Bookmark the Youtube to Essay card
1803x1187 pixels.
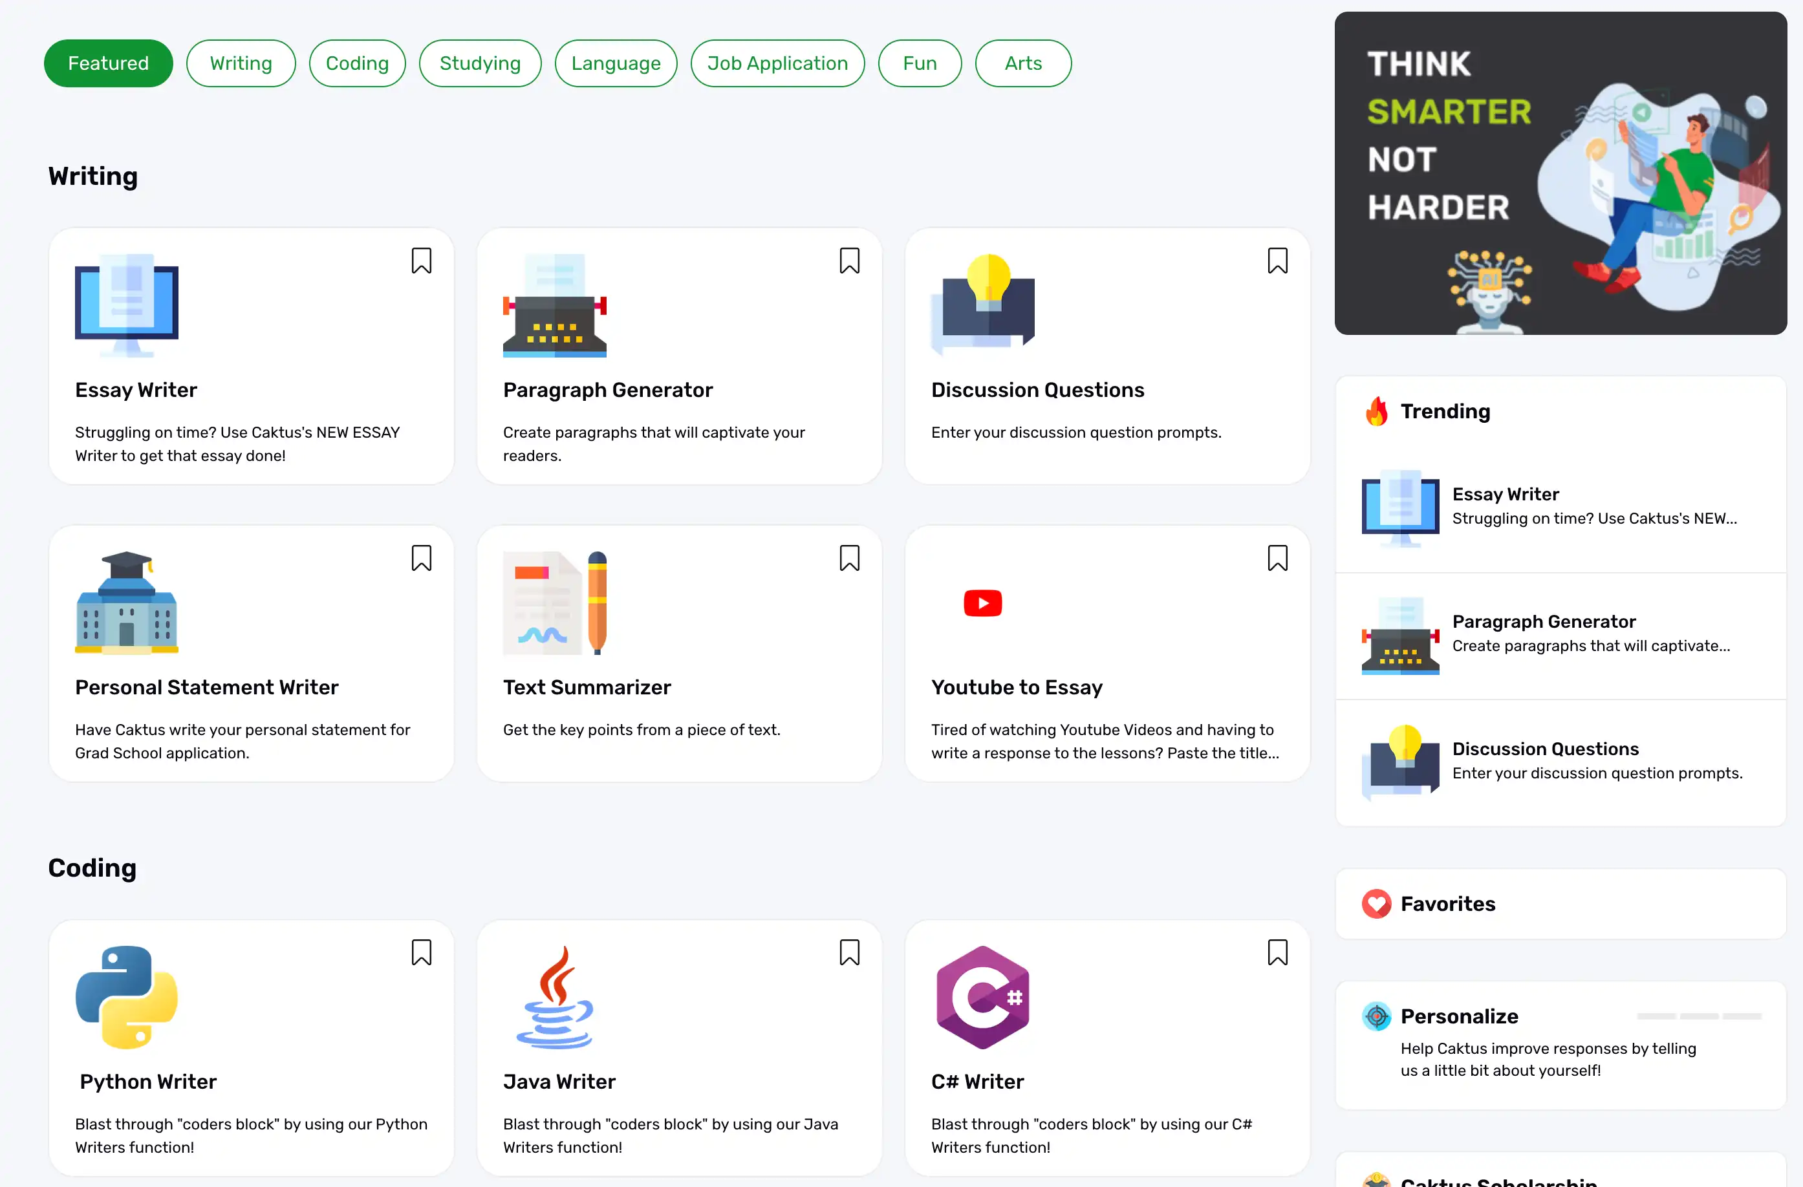coord(1277,559)
